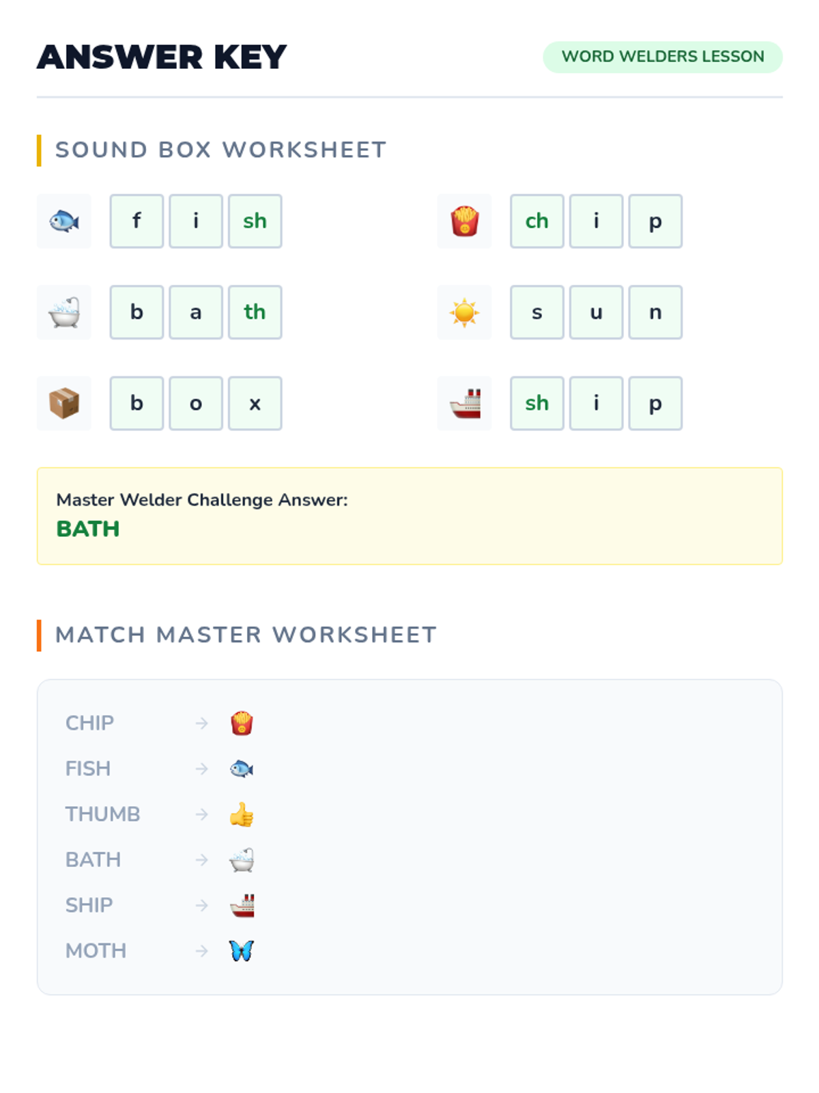Click the fish emoji in Sound Box row
The width and height of the screenshot is (819, 1093).
click(64, 221)
